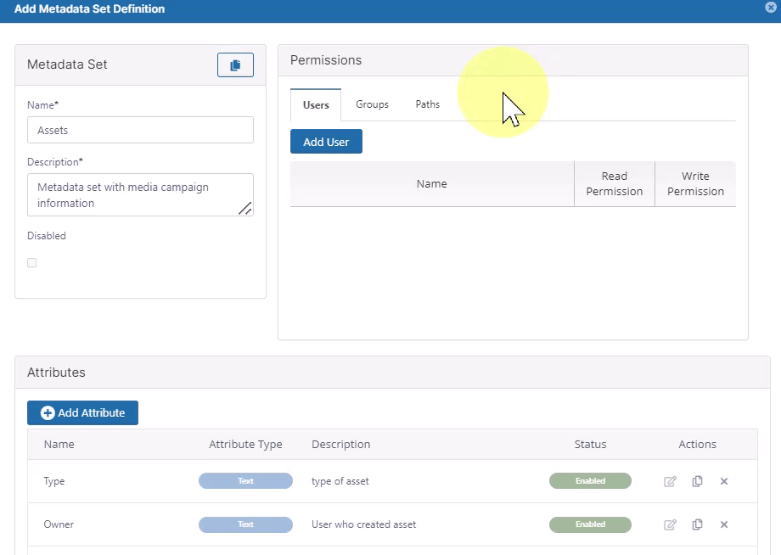Select the Users permissions tab
Screen dimensions: 781x555
tap(316, 105)
